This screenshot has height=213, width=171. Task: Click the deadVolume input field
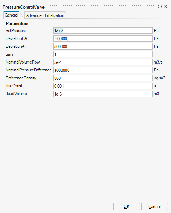103,94
